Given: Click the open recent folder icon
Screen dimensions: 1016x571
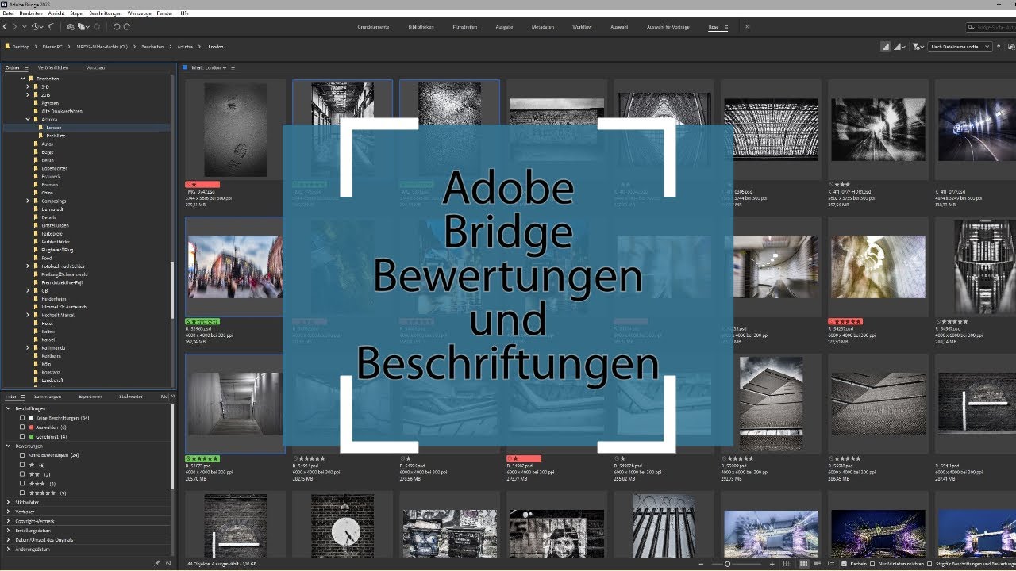Looking at the screenshot, I should coord(1011,47).
